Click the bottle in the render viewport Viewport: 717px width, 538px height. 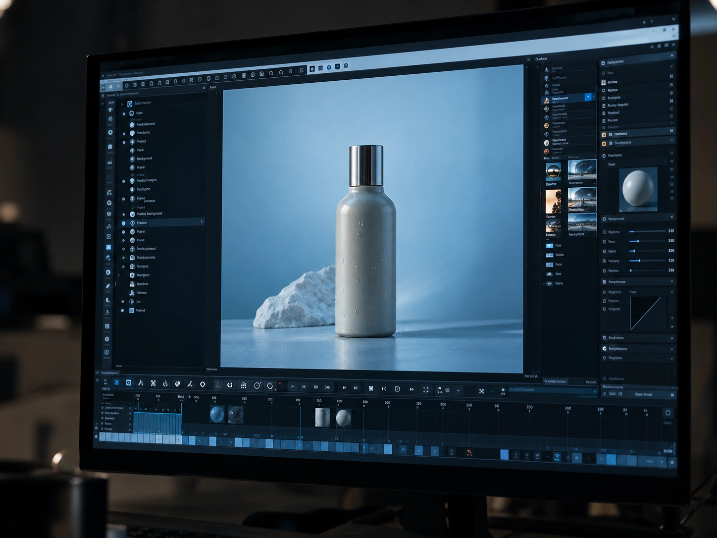pyautogui.click(x=366, y=242)
